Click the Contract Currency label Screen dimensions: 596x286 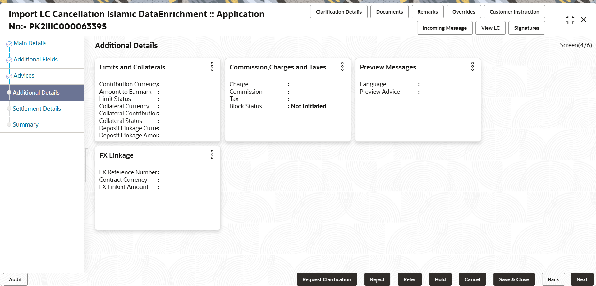[x=123, y=180]
